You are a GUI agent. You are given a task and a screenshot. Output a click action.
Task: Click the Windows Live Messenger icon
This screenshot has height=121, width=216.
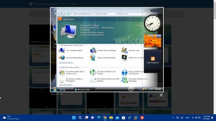(x=125, y=80)
